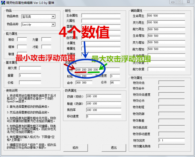Click the 必杀 field containing 95
This screenshot has height=157, width=195.
115,83
